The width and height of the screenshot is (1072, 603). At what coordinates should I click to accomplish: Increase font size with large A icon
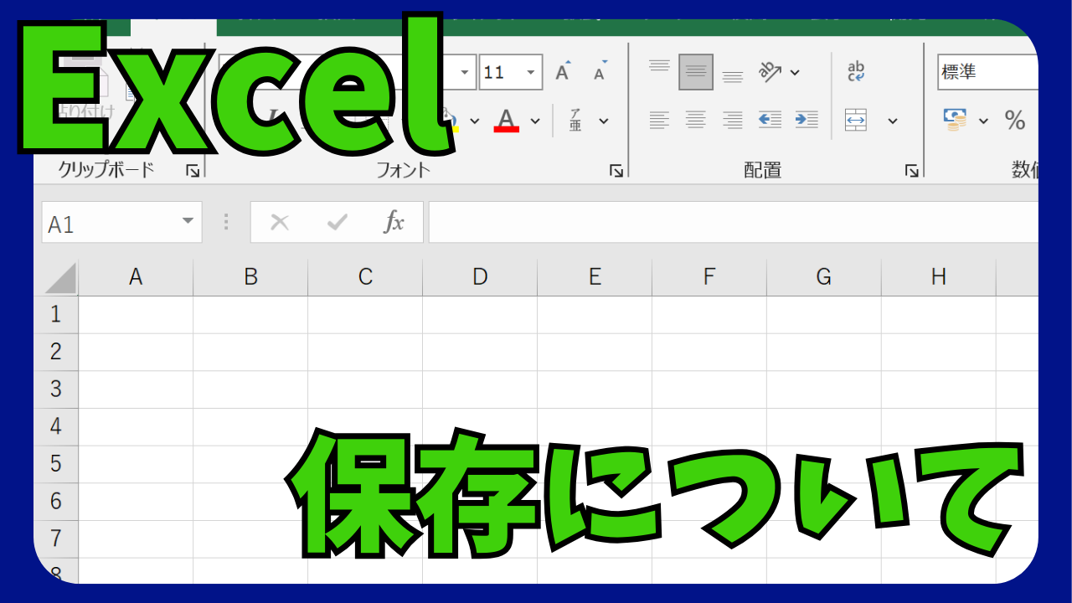click(x=564, y=72)
